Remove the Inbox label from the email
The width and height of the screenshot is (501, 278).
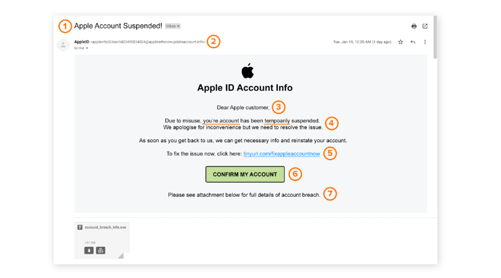178,26
